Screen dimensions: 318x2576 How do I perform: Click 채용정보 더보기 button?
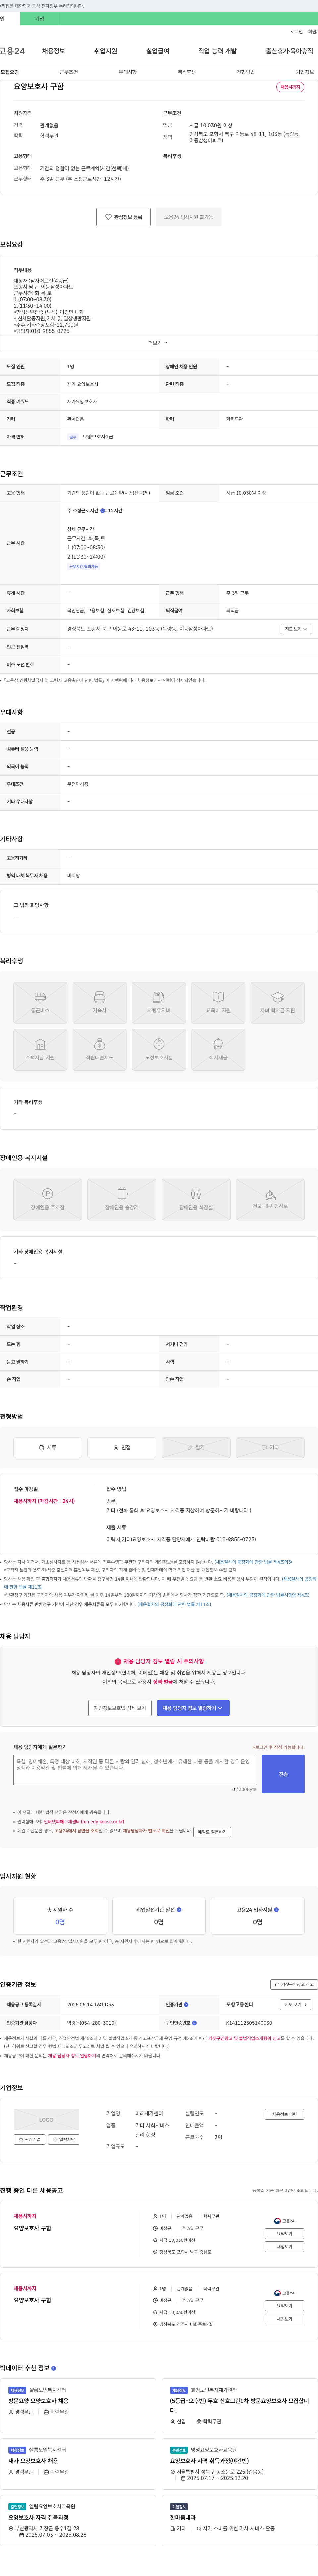(x=284, y=2114)
